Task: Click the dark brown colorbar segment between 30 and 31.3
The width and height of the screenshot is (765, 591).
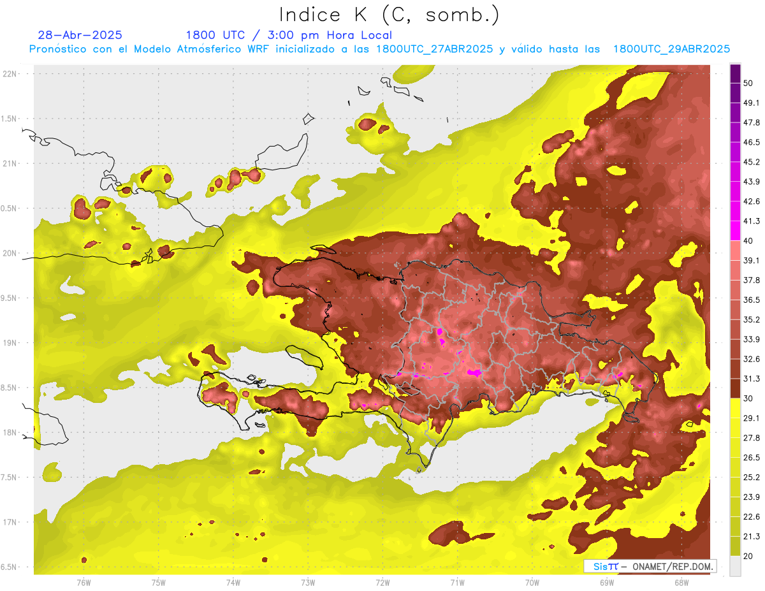Action: (735, 388)
